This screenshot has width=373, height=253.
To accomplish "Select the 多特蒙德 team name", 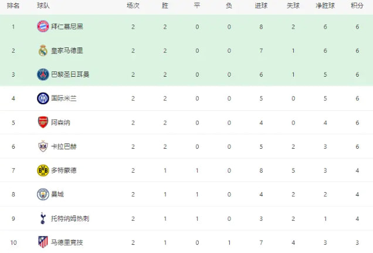I will click(x=64, y=170).
